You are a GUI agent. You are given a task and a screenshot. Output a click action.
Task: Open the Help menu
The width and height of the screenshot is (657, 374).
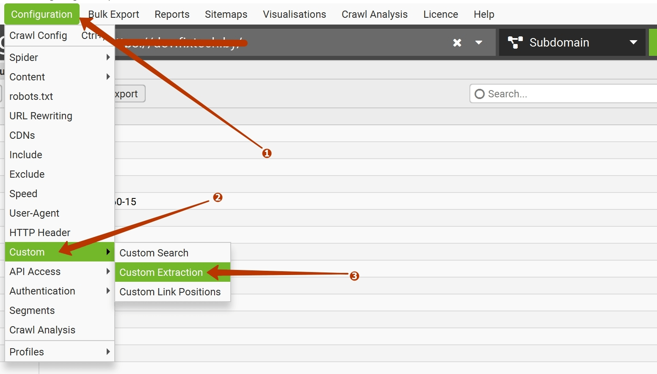(484, 14)
